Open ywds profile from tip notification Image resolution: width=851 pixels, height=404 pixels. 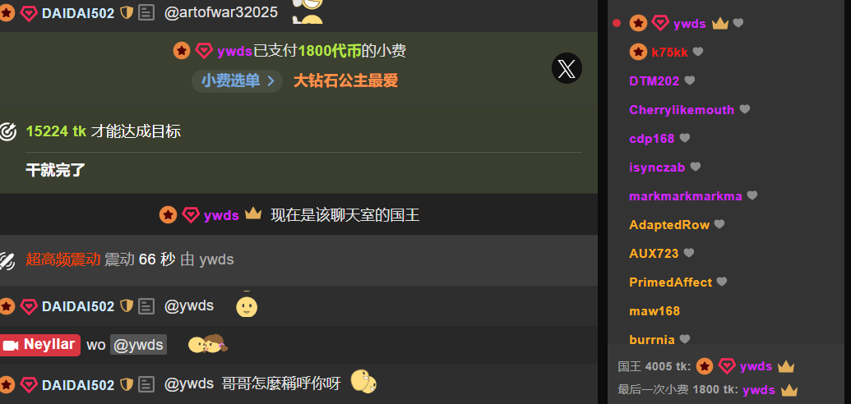point(234,52)
